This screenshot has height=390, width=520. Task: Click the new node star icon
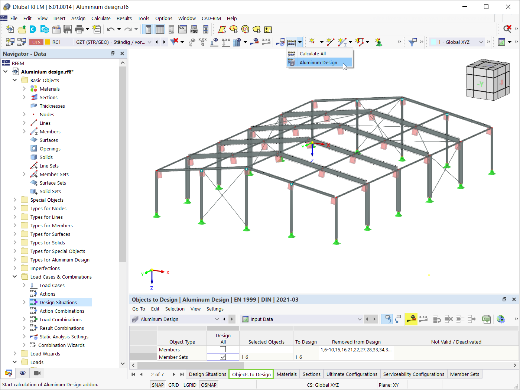click(x=312, y=42)
